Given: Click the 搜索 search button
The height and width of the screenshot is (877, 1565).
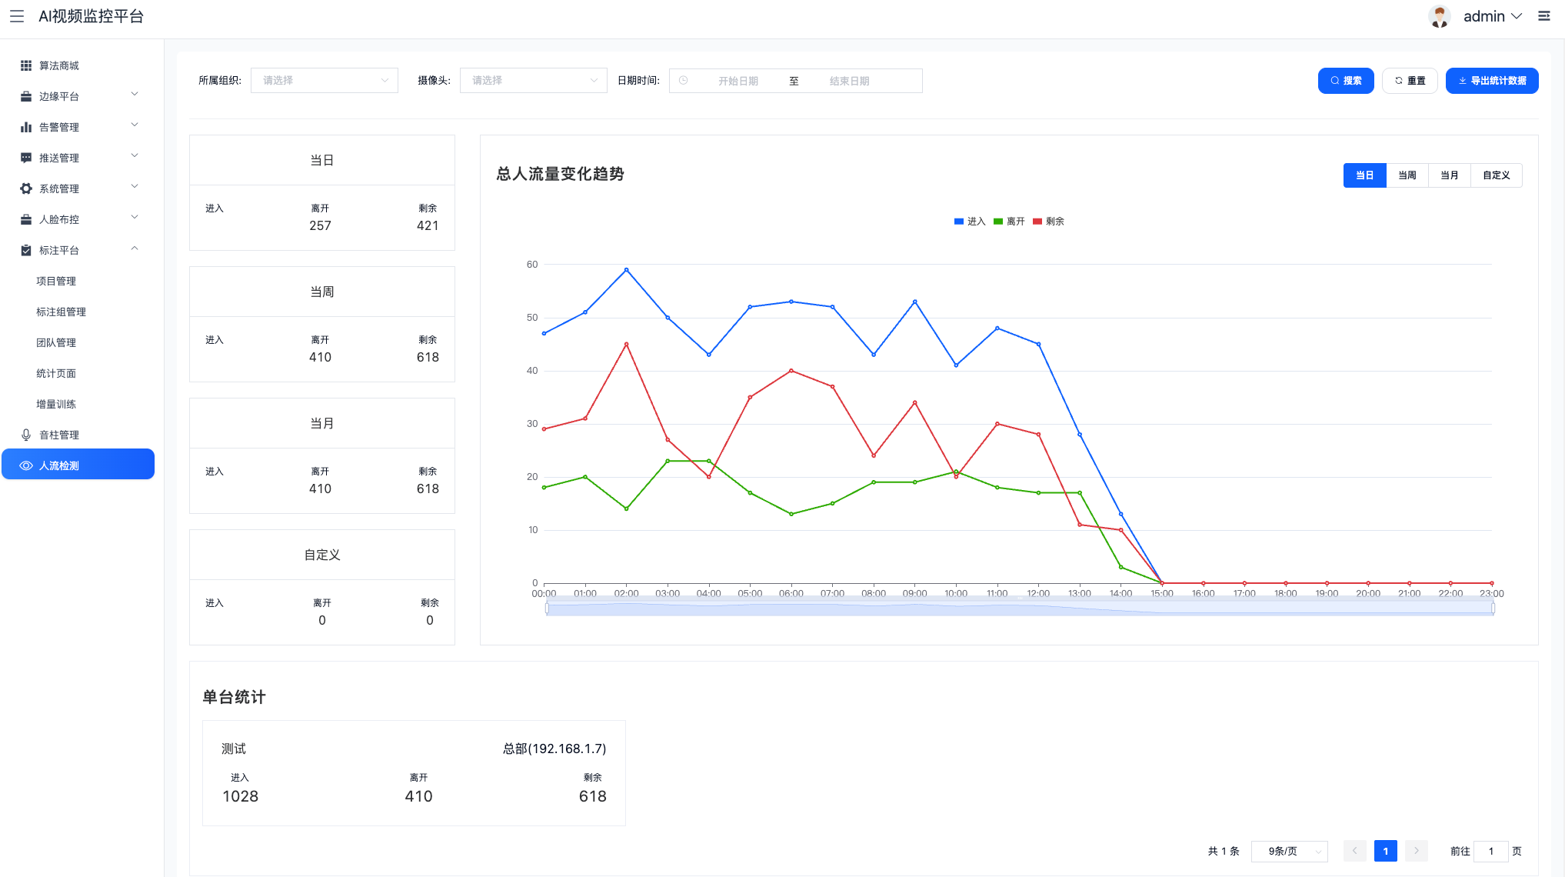Looking at the screenshot, I should pyautogui.click(x=1345, y=81).
